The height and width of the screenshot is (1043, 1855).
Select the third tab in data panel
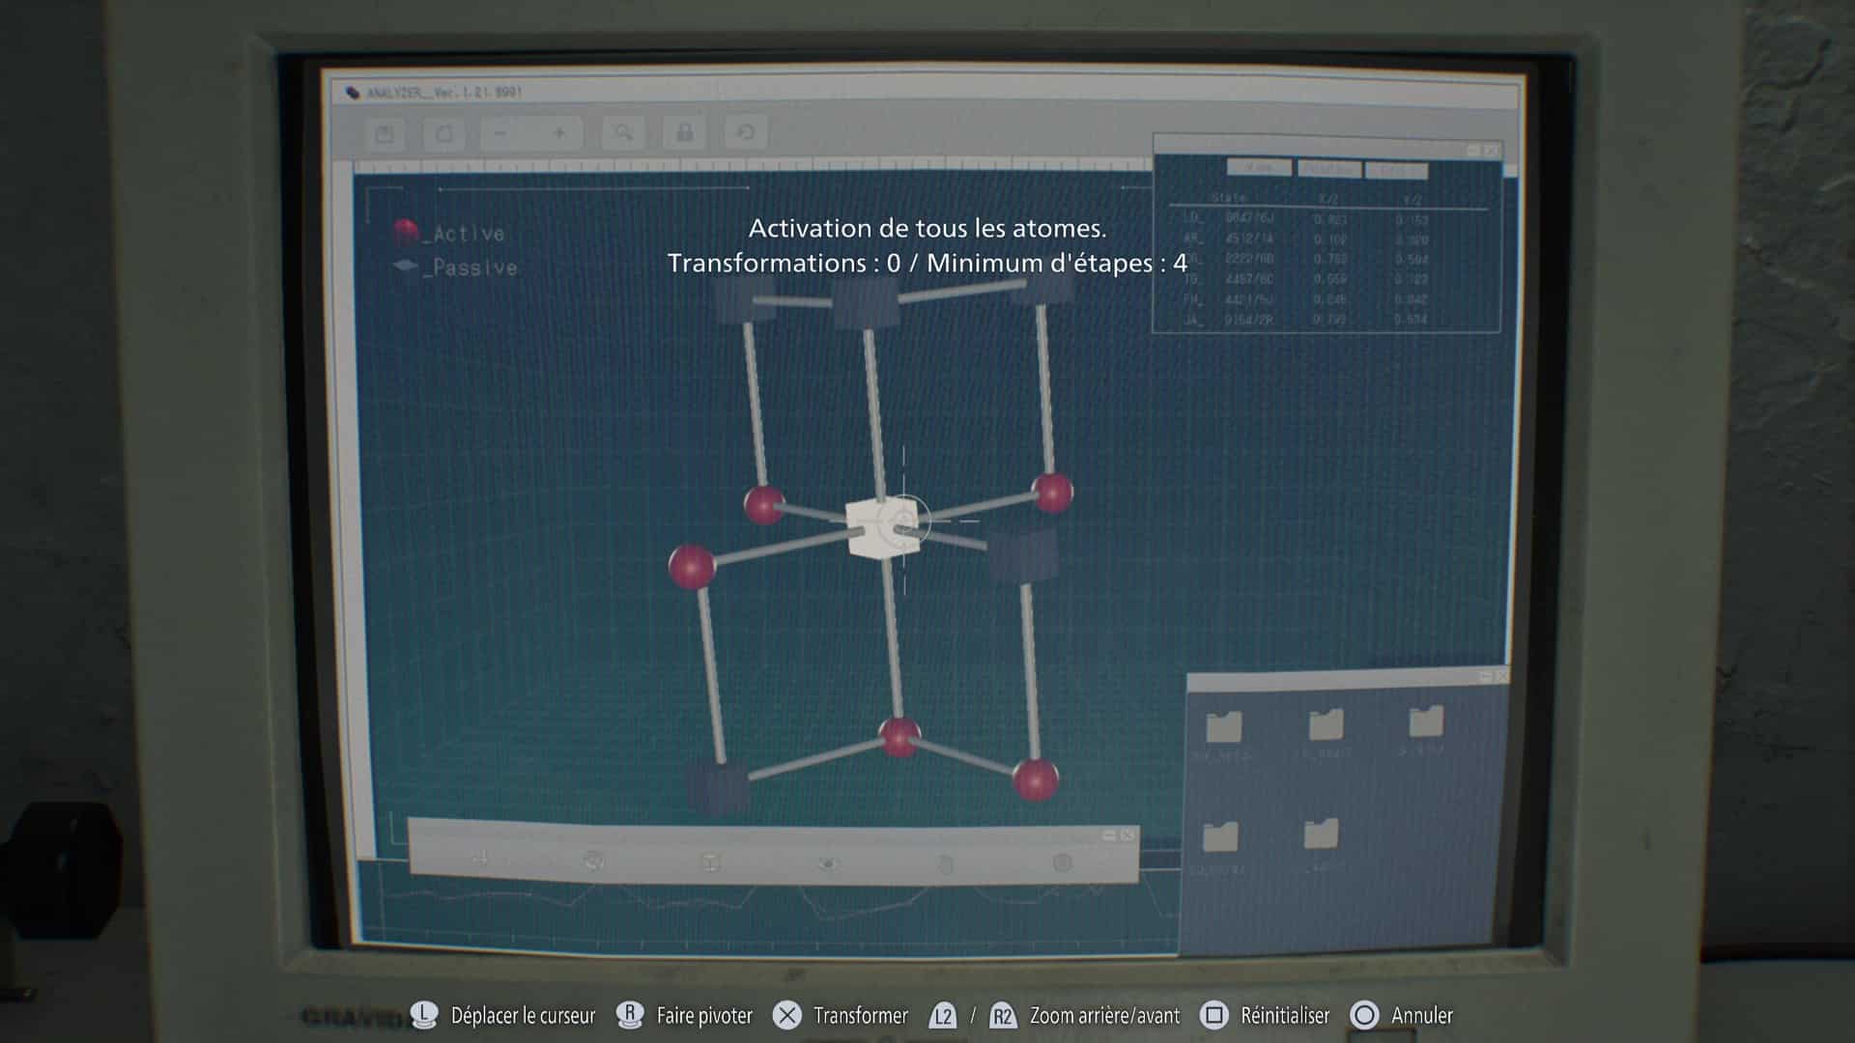pos(1396,170)
